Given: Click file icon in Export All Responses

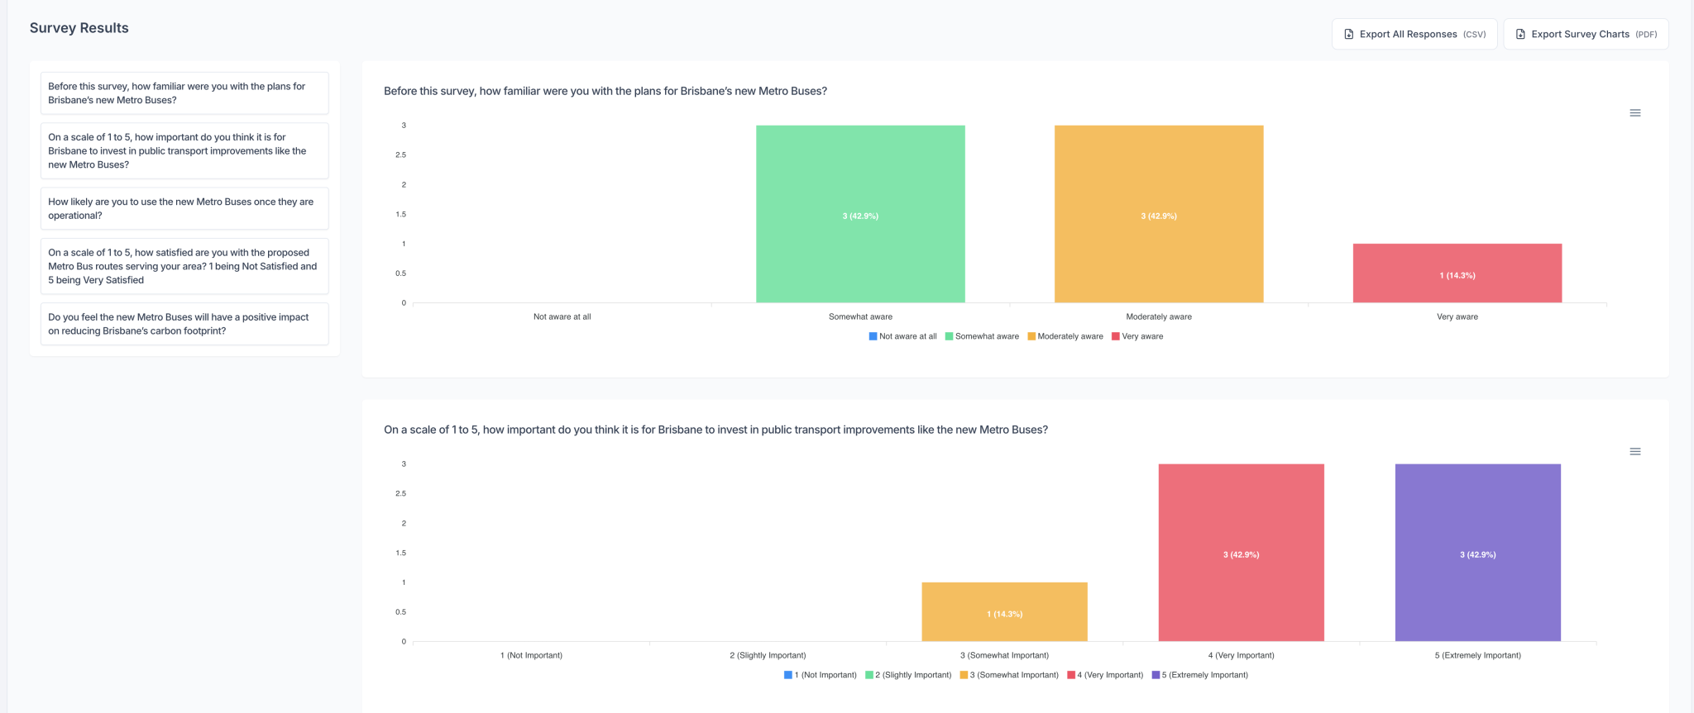Looking at the screenshot, I should point(1349,35).
